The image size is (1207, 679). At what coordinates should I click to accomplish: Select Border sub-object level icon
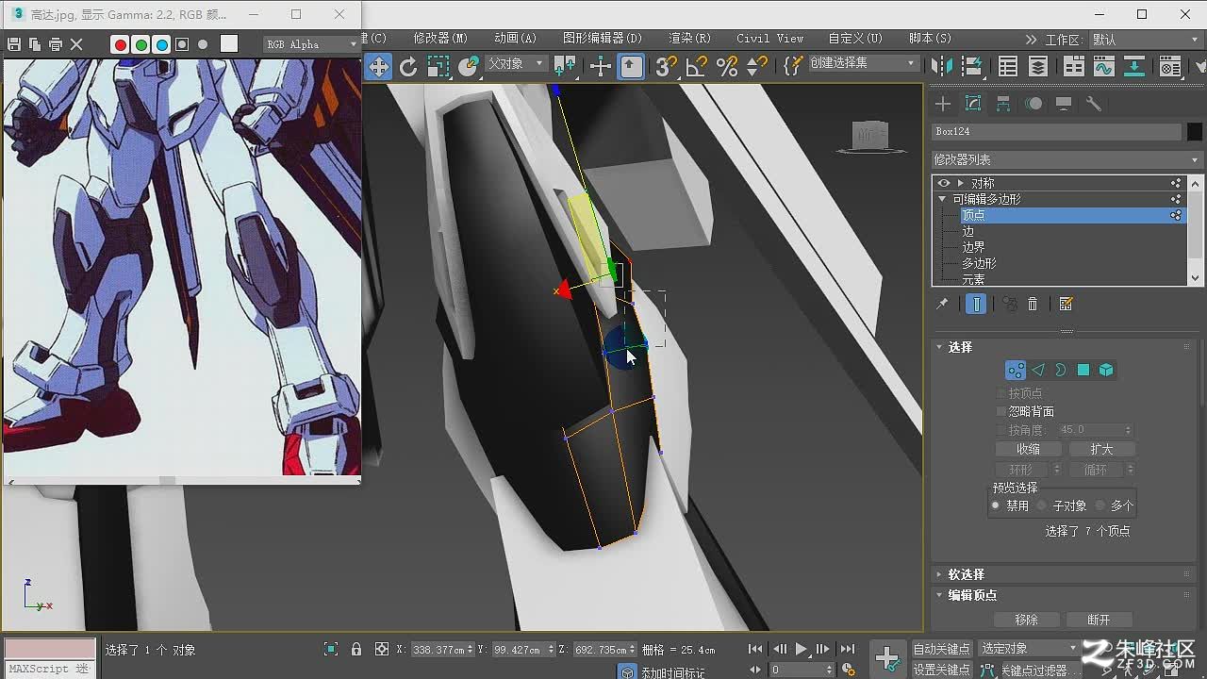click(x=1061, y=370)
